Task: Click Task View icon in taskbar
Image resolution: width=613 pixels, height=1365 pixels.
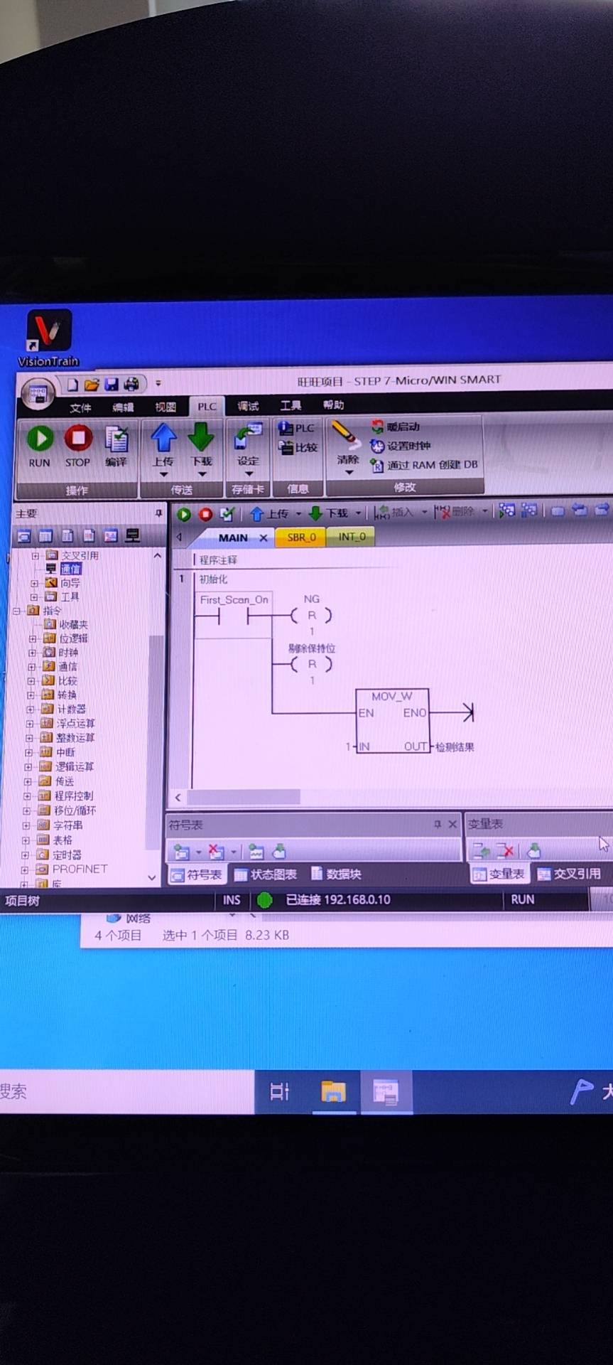Action: click(280, 1092)
